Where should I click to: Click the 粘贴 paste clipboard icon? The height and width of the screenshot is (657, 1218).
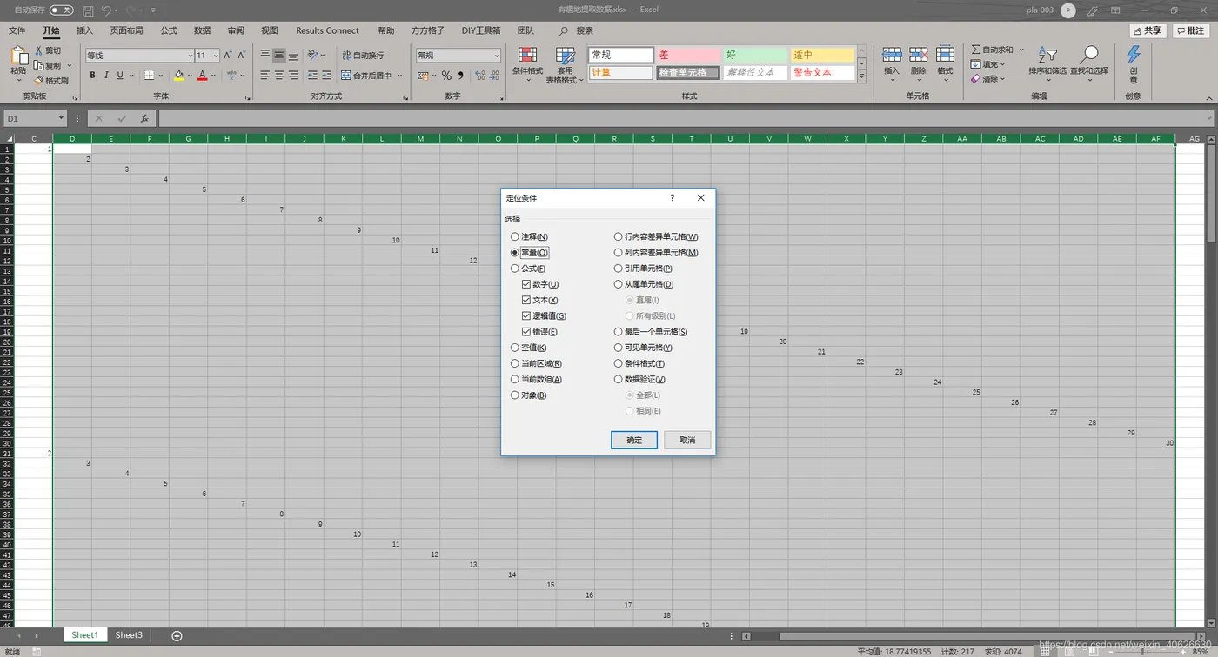(x=18, y=56)
